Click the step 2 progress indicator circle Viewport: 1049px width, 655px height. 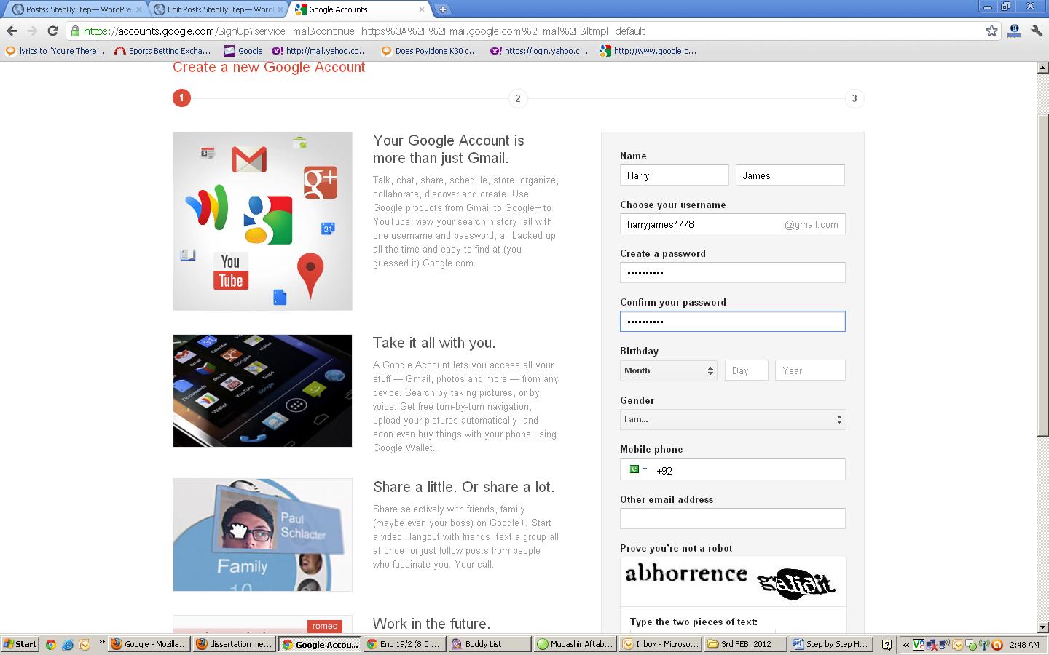pos(518,98)
